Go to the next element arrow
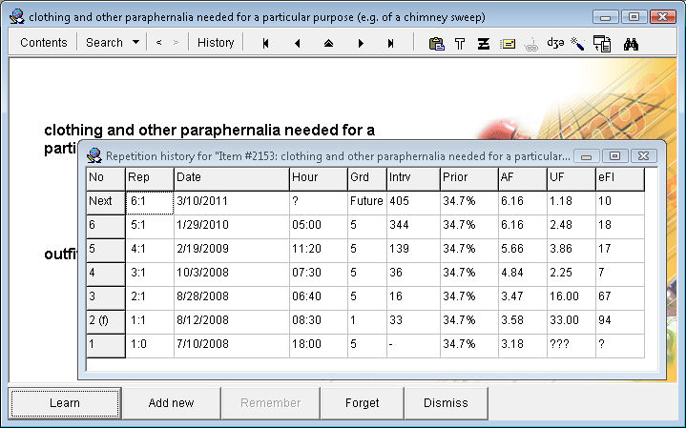The height and width of the screenshot is (428, 686). (x=360, y=43)
